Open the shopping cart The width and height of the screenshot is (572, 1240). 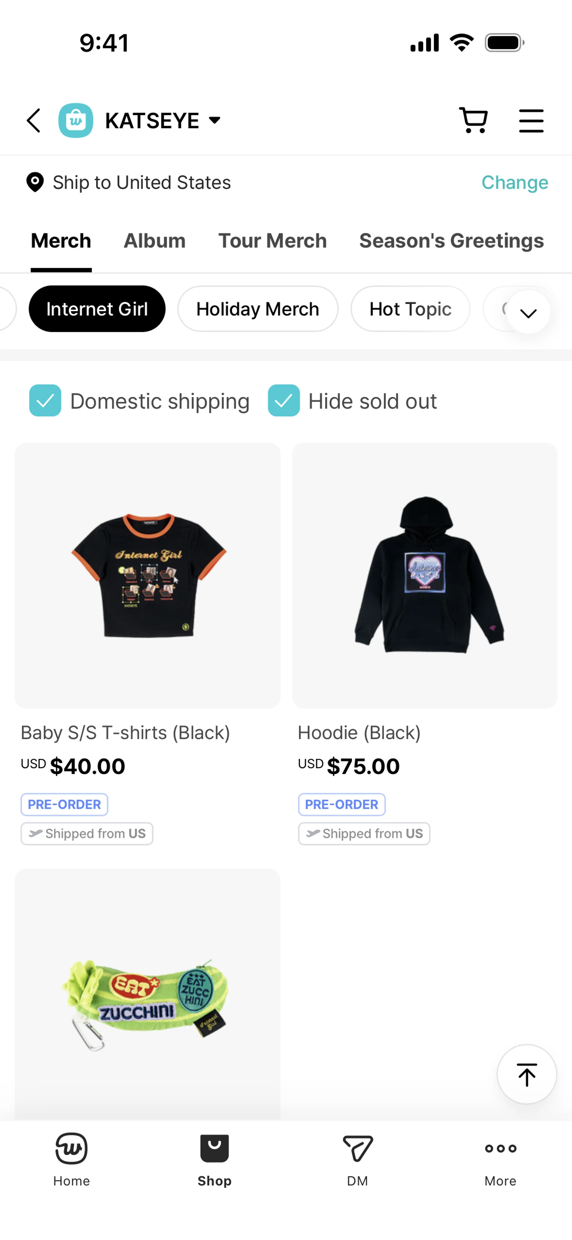click(x=473, y=120)
